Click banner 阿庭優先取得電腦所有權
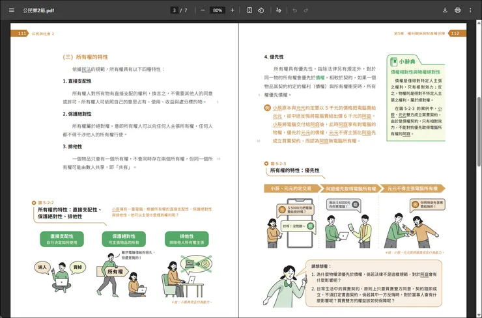 (350, 189)
